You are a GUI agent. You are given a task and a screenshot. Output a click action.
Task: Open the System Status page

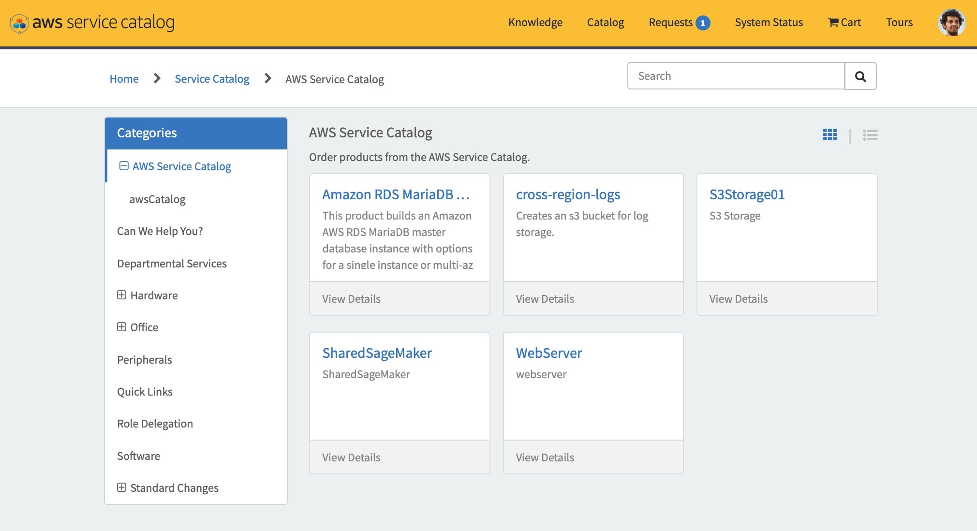pyautogui.click(x=769, y=22)
